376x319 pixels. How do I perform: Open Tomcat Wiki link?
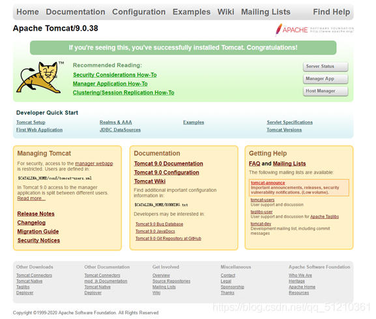150,181
